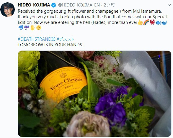Viewport: 173px width, 138px height.
Task: Click the blue fish emoji
Action: tap(158, 22)
